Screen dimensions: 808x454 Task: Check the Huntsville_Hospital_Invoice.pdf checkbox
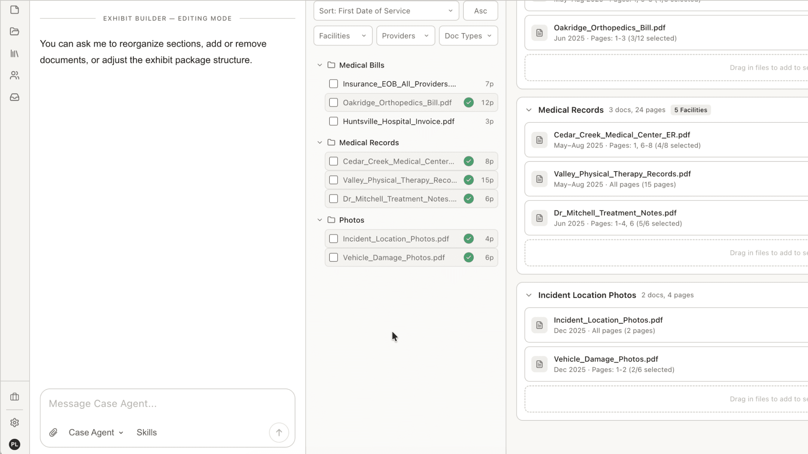(x=333, y=122)
